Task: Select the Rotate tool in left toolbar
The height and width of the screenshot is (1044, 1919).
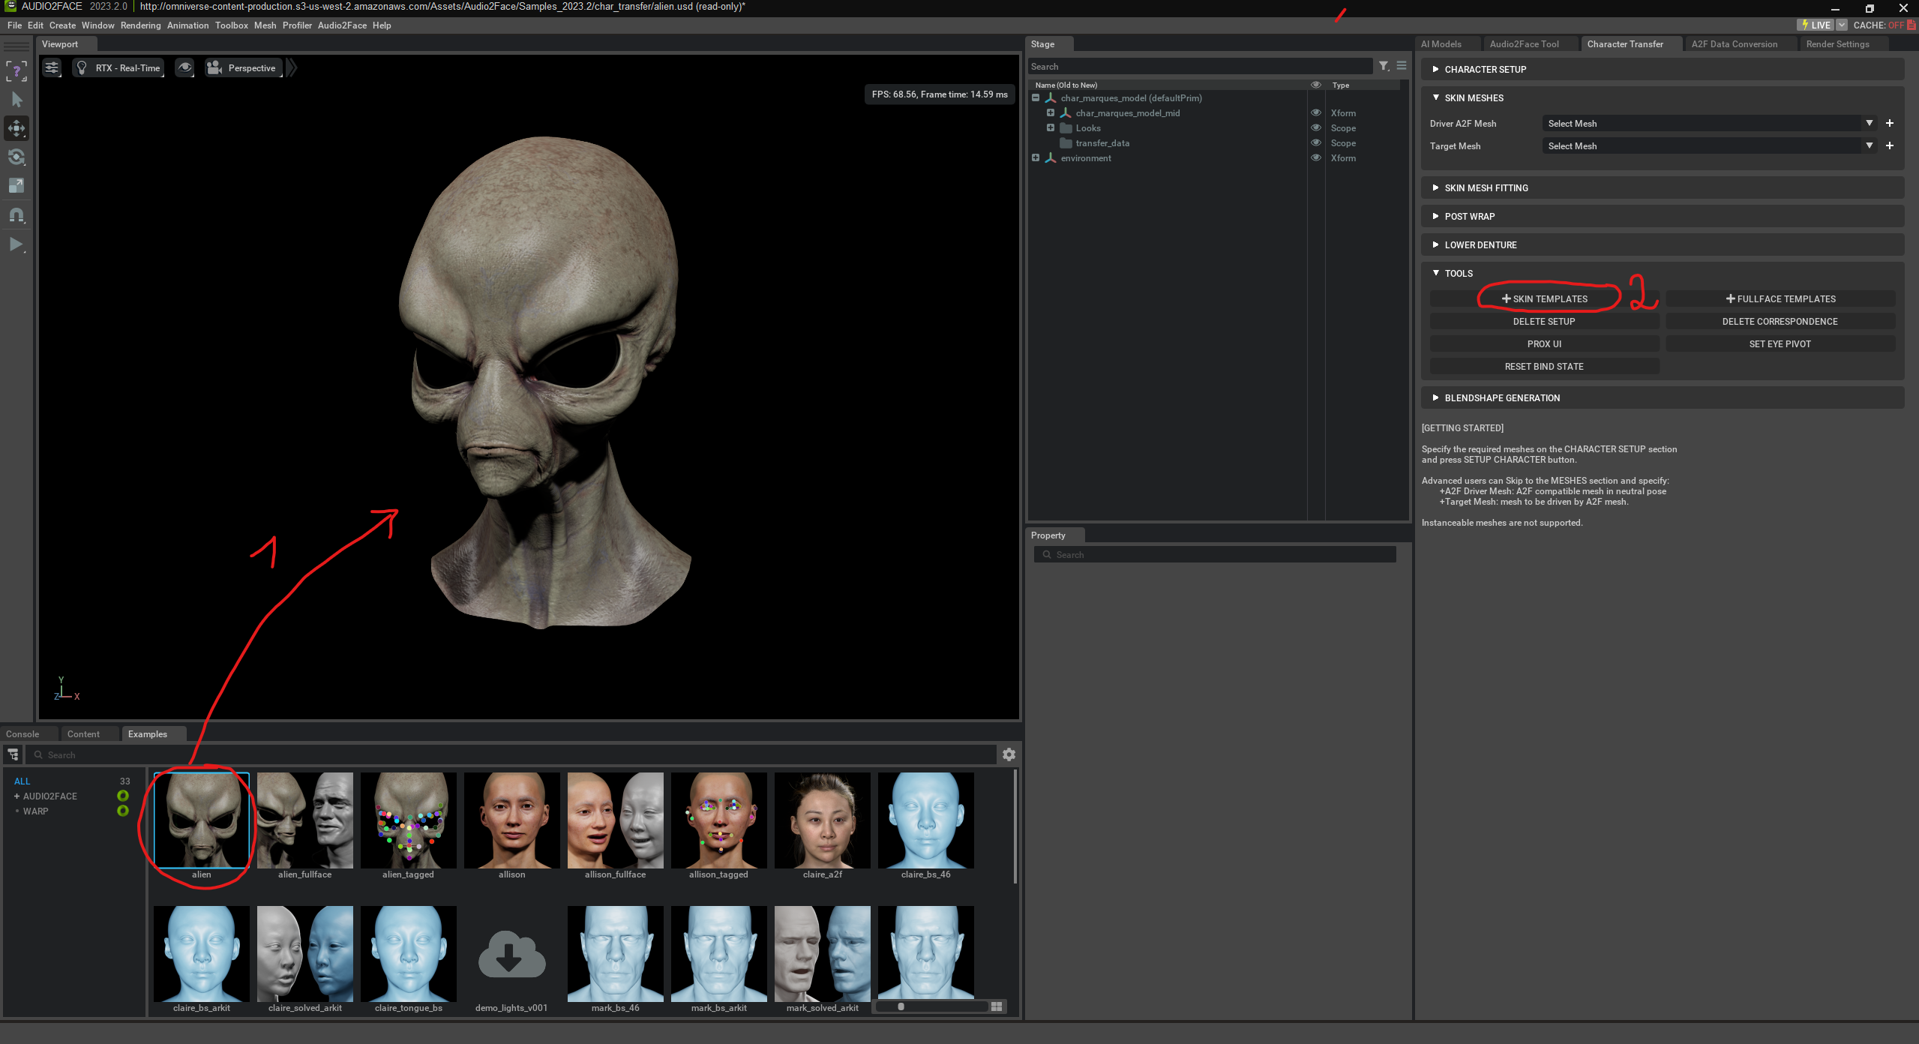Action: coord(16,157)
